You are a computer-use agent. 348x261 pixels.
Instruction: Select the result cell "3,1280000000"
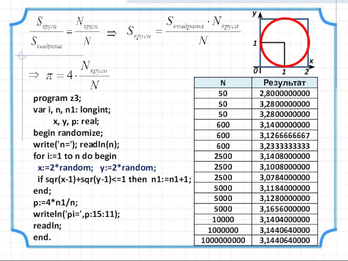285,198
